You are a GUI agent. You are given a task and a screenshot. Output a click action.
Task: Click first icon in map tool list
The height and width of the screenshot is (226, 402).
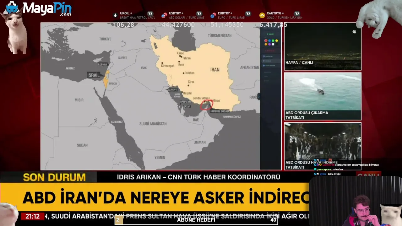click(264, 56)
